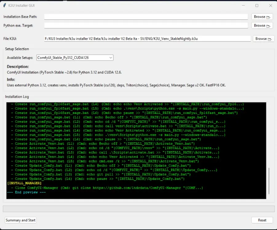Click the feather app icon in title bar
This screenshot has width=277, height=230.
[5, 5]
